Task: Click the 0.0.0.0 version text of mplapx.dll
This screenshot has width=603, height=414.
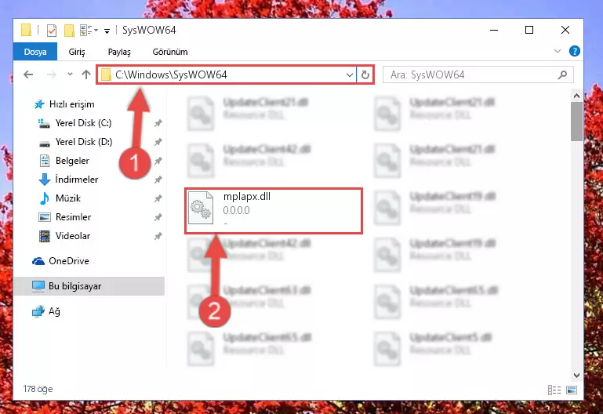Action: (237, 210)
